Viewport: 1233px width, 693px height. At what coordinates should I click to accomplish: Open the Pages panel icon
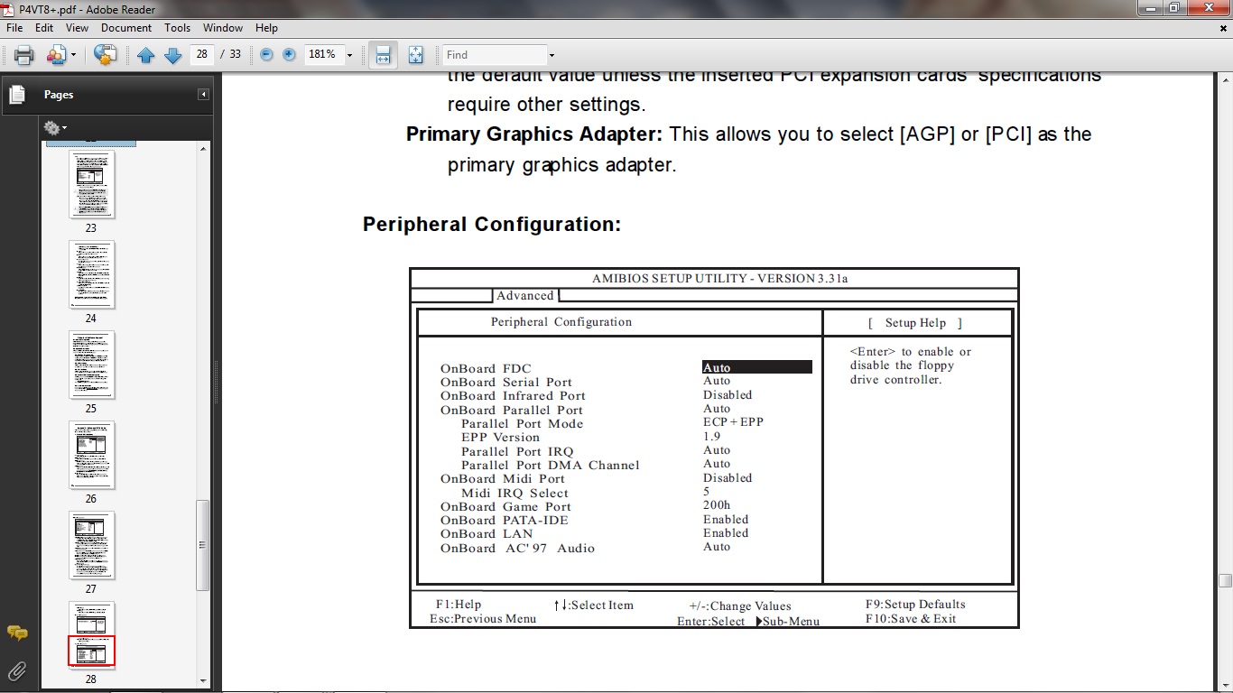[16, 94]
